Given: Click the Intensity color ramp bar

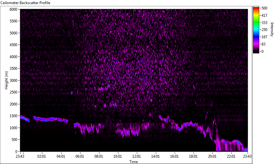Looking at the screenshot, I should click(256, 30).
